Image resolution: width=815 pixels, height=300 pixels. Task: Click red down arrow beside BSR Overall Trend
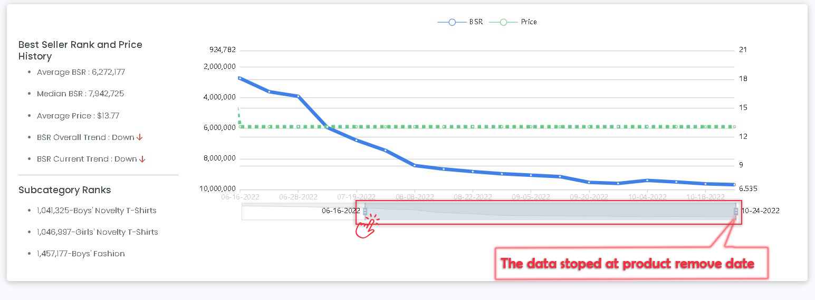point(140,137)
